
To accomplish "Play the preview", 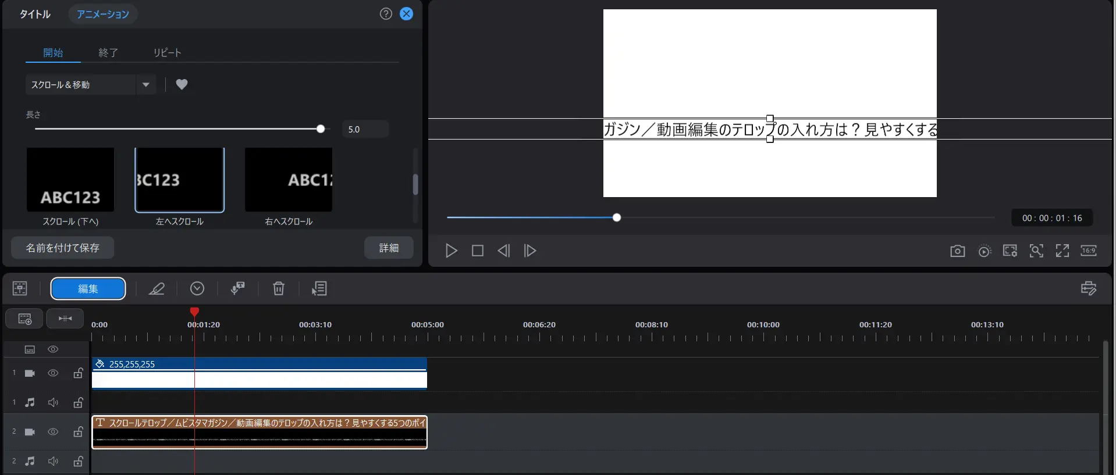I will (x=451, y=251).
